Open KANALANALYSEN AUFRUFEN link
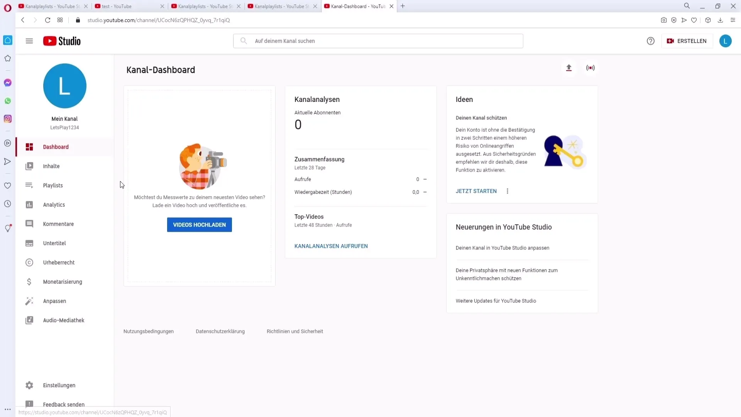Viewport: 741px width, 417px height. pyautogui.click(x=331, y=246)
